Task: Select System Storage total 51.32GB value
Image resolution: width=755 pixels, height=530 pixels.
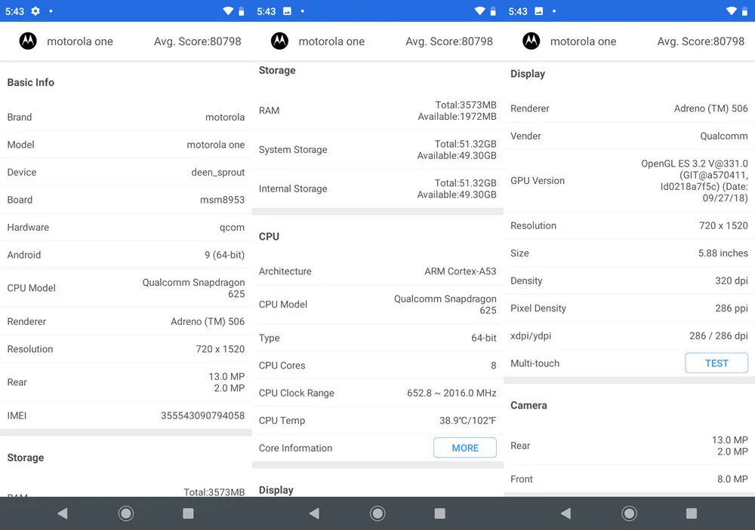Action: click(x=465, y=144)
